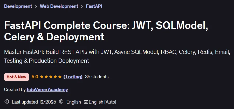Click the chevron after Development breadcrumb
The width and height of the screenshot is (234, 109).
pos(36,6)
